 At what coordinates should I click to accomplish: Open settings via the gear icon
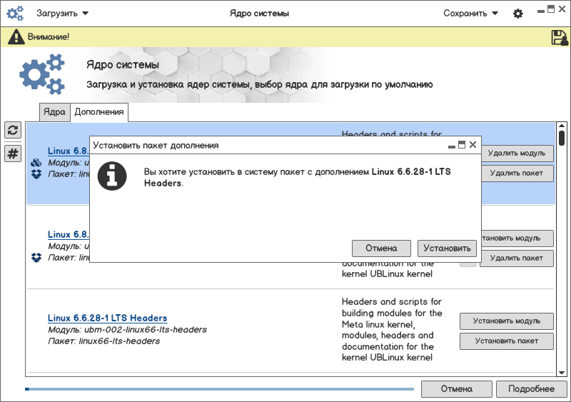click(x=518, y=14)
